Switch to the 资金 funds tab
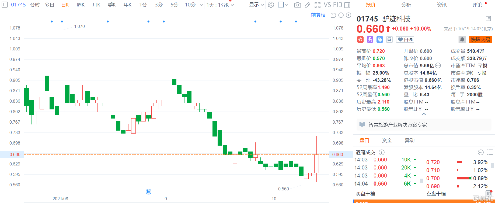The image size is (495, 203). (x=387, y=141)
